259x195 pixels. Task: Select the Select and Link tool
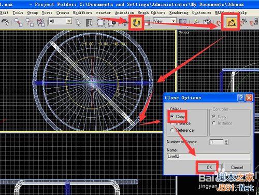[x=18, y=22]
